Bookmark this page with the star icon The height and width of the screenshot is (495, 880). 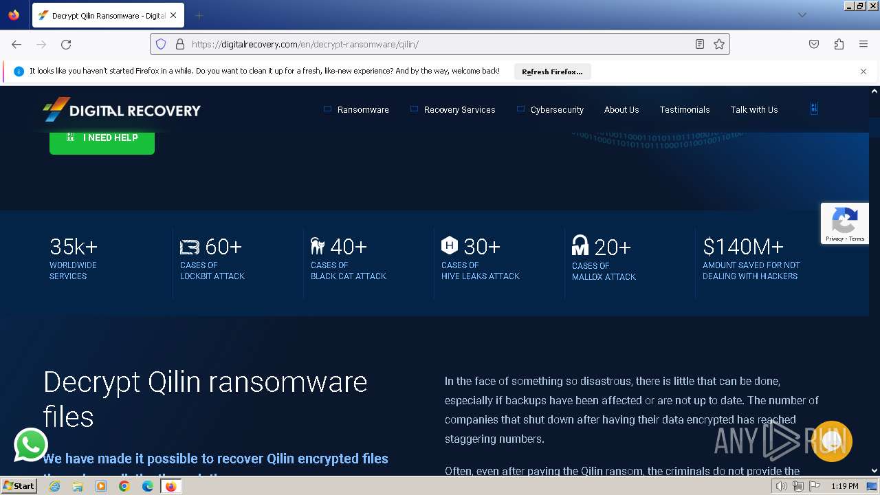[719, 44]
